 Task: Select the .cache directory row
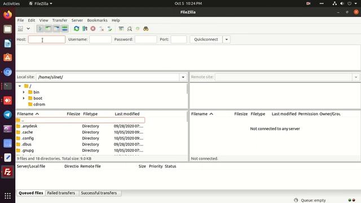[x=80, y=132]
